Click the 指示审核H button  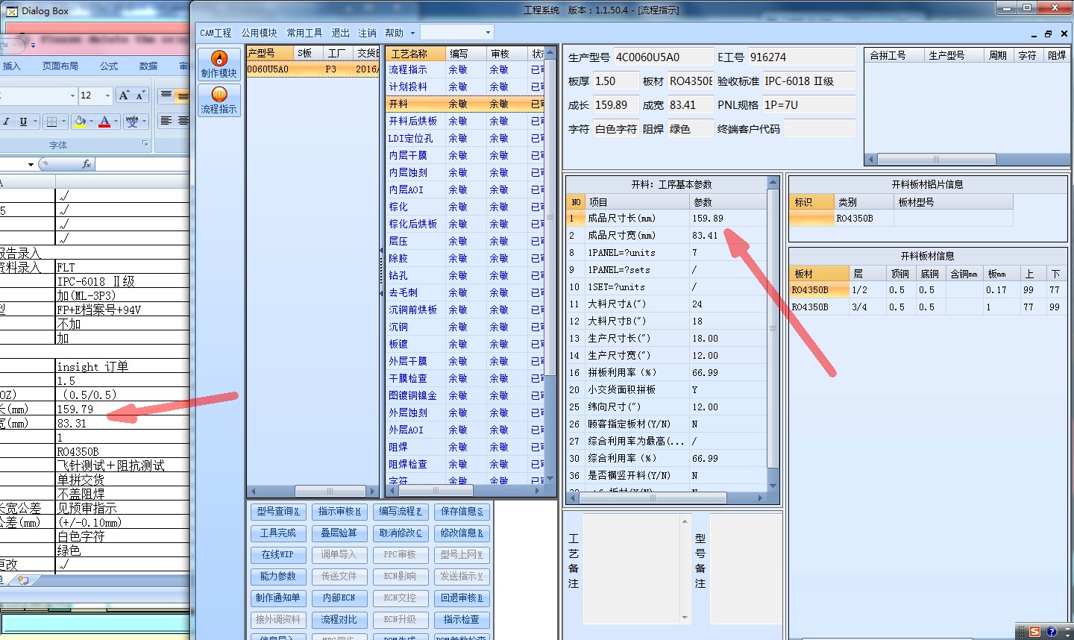(339, 511)
